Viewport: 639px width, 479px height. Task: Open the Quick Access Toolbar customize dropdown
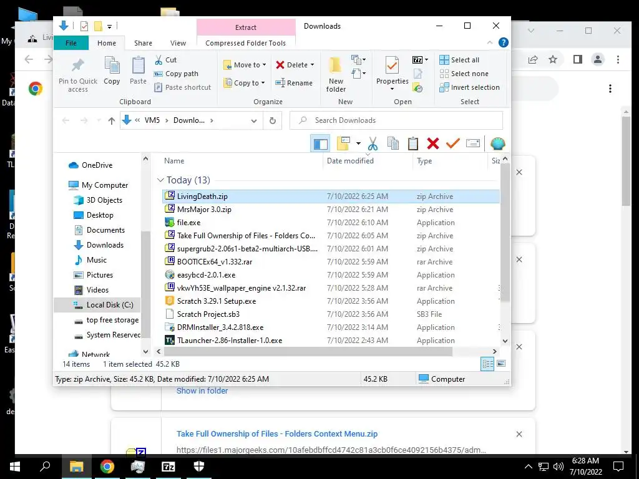coord(109,27)
